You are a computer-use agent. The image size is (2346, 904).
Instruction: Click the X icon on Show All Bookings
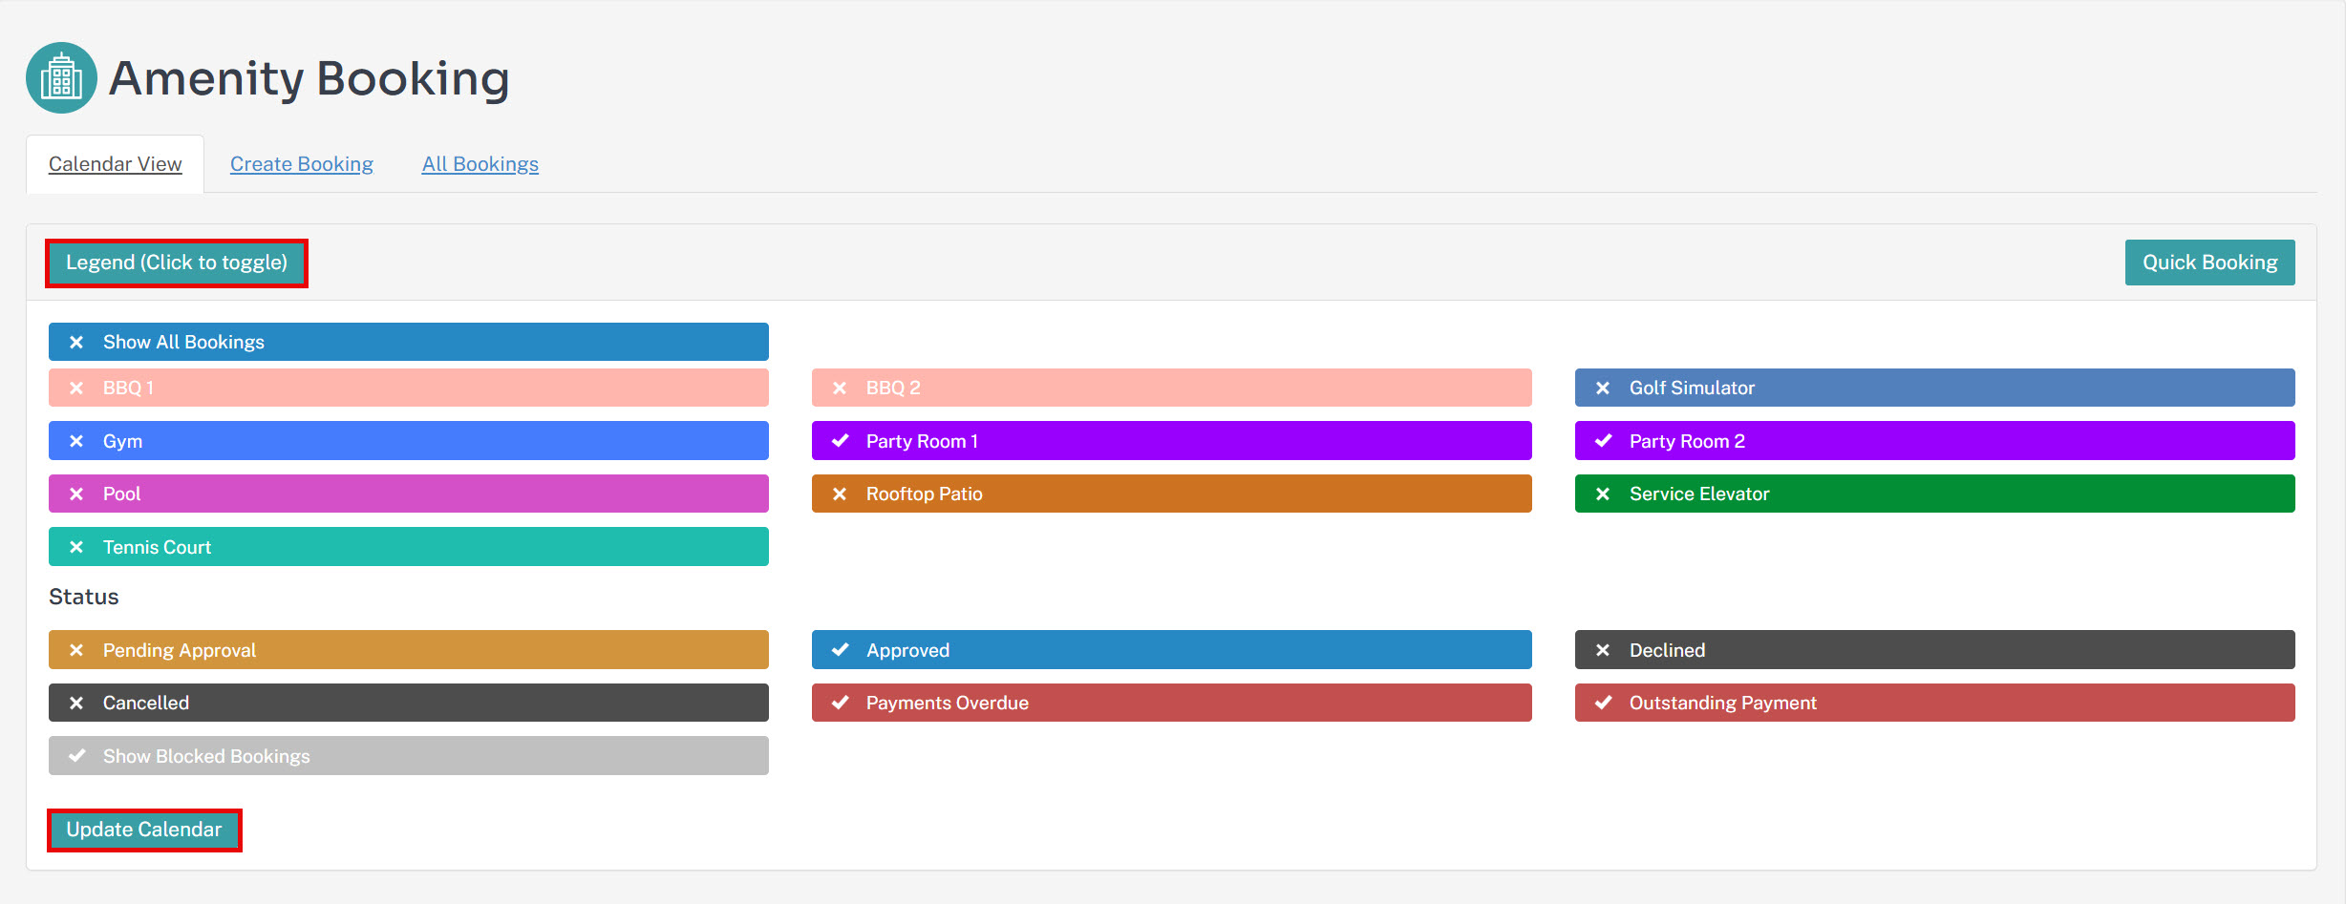coord(76,342)
